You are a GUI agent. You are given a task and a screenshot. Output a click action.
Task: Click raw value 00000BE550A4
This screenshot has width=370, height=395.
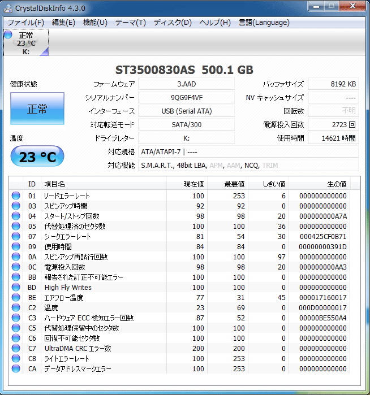(323, 318)
